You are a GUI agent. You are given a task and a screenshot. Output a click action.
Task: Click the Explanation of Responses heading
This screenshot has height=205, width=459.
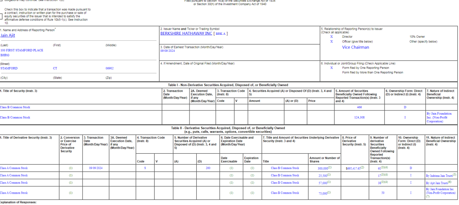(18, 202)
